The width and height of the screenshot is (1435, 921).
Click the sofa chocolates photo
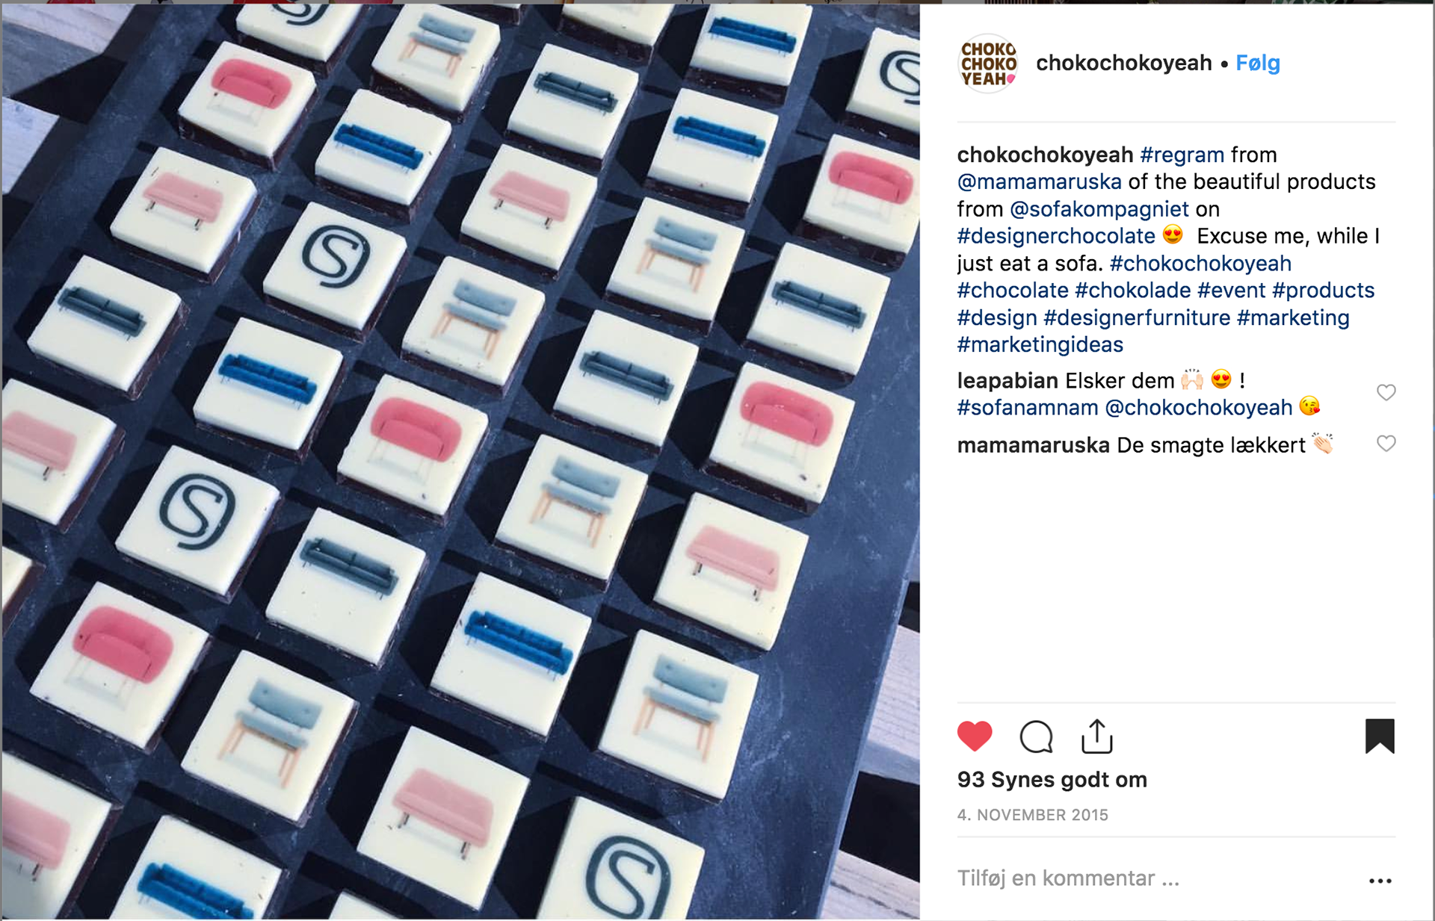[x=460, y=461]
